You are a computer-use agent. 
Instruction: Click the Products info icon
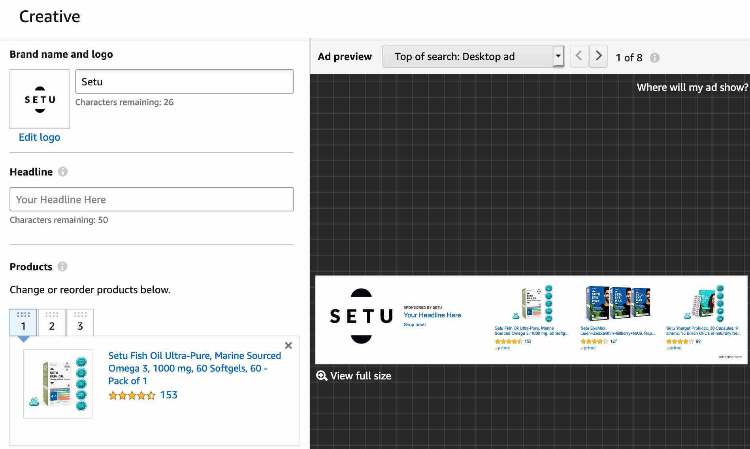click(62, 266)
